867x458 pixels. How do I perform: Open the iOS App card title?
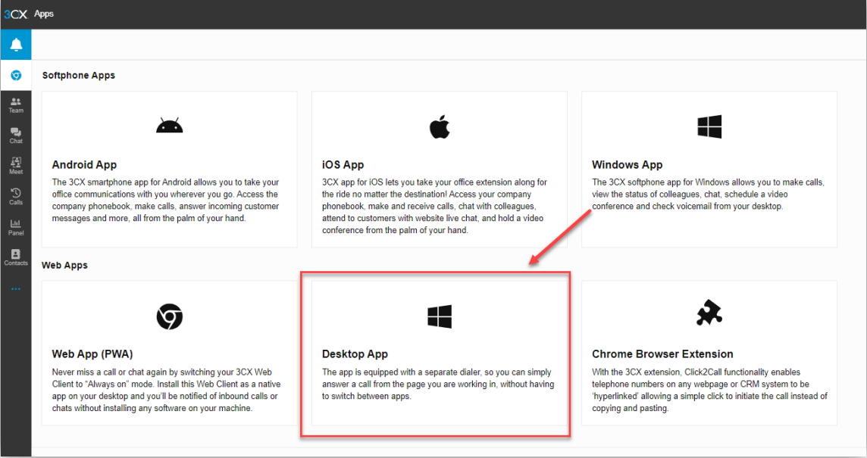(343, 164)
